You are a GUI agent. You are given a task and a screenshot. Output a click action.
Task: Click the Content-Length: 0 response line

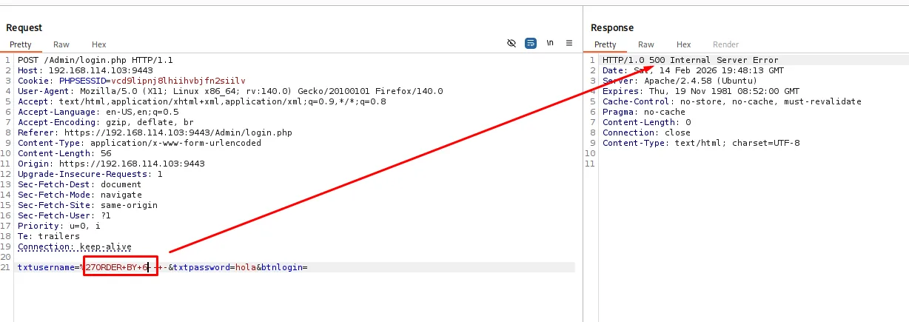pos(646,122)
